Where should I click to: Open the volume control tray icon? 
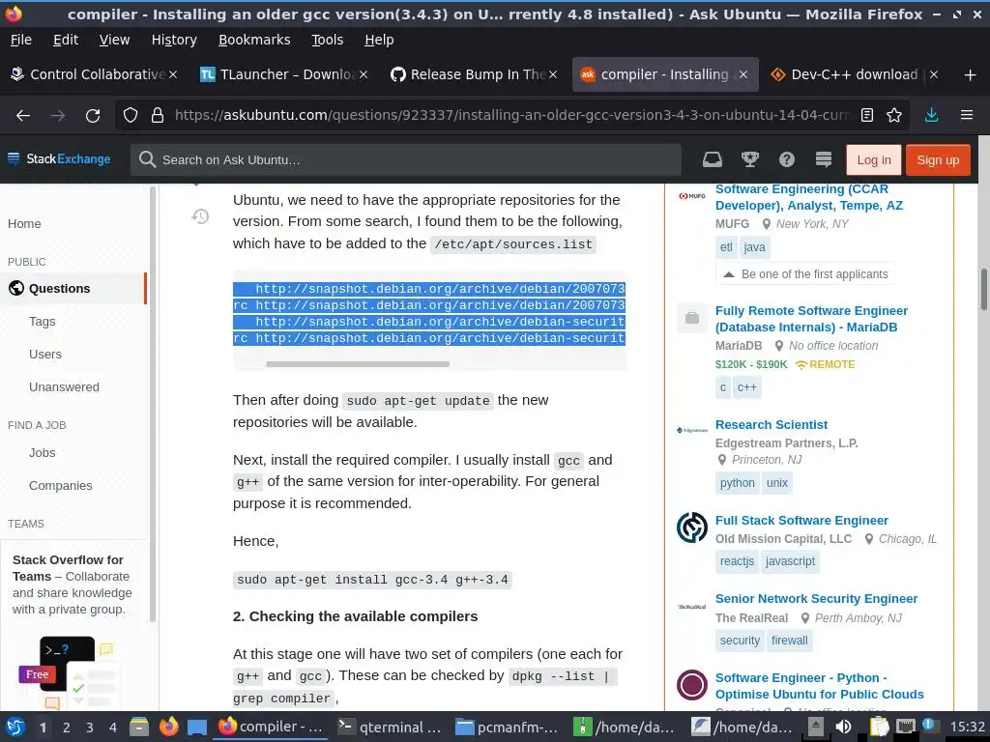tap(843, 727)
